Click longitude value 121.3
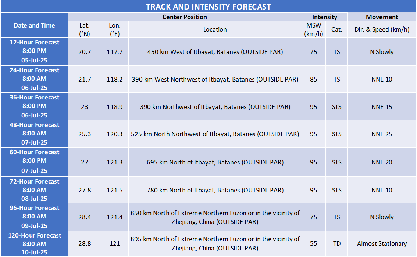 (x=115, y=162)
